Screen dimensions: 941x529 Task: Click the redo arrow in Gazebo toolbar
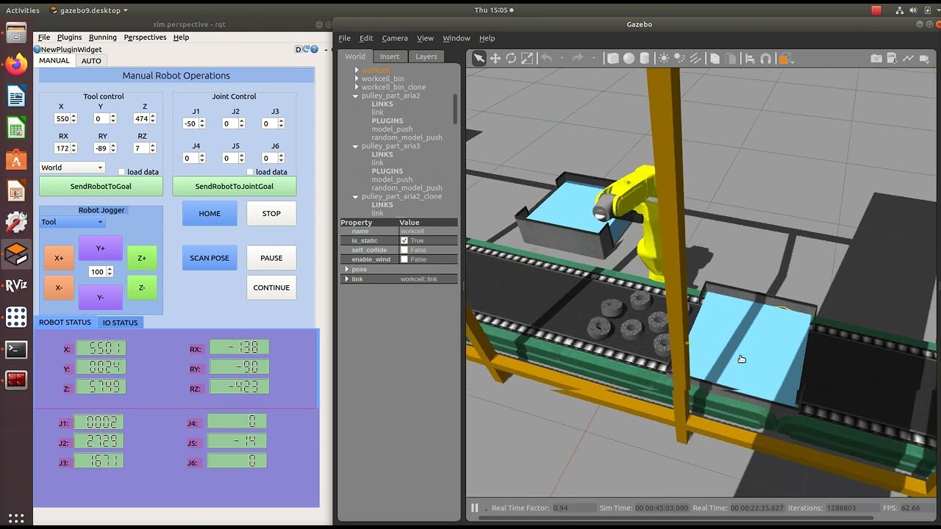[578, 59]
